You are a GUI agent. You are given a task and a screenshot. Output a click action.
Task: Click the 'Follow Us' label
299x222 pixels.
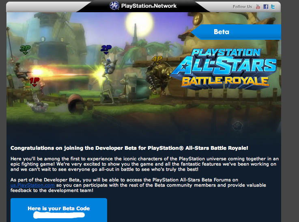(242, 6)
